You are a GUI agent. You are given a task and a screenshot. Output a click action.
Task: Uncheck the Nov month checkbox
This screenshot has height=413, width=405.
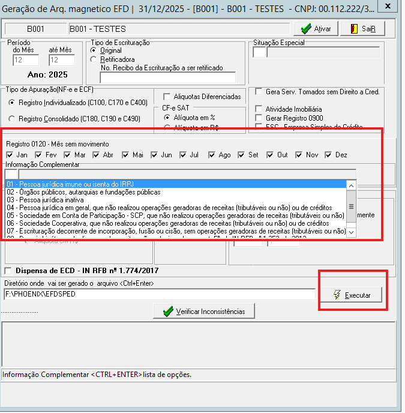click(299, 155)
